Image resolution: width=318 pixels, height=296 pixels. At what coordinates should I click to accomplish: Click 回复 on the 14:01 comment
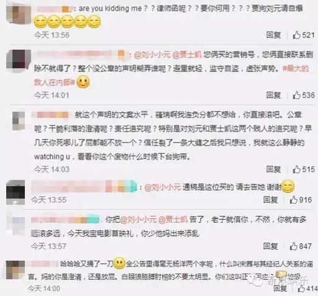click(273, 95)
